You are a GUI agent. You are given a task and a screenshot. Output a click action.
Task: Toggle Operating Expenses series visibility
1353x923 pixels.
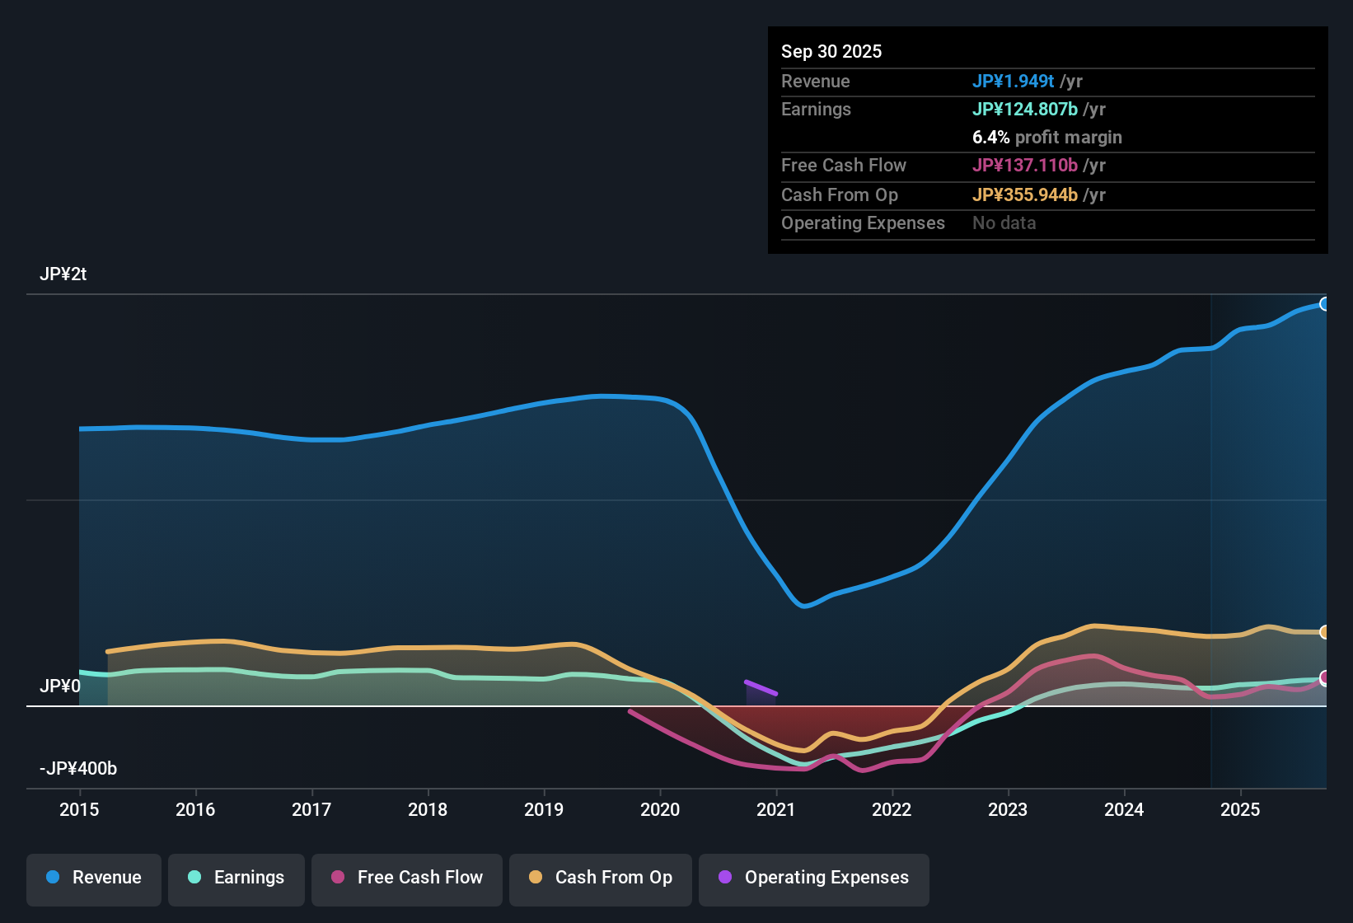(813, 878)
